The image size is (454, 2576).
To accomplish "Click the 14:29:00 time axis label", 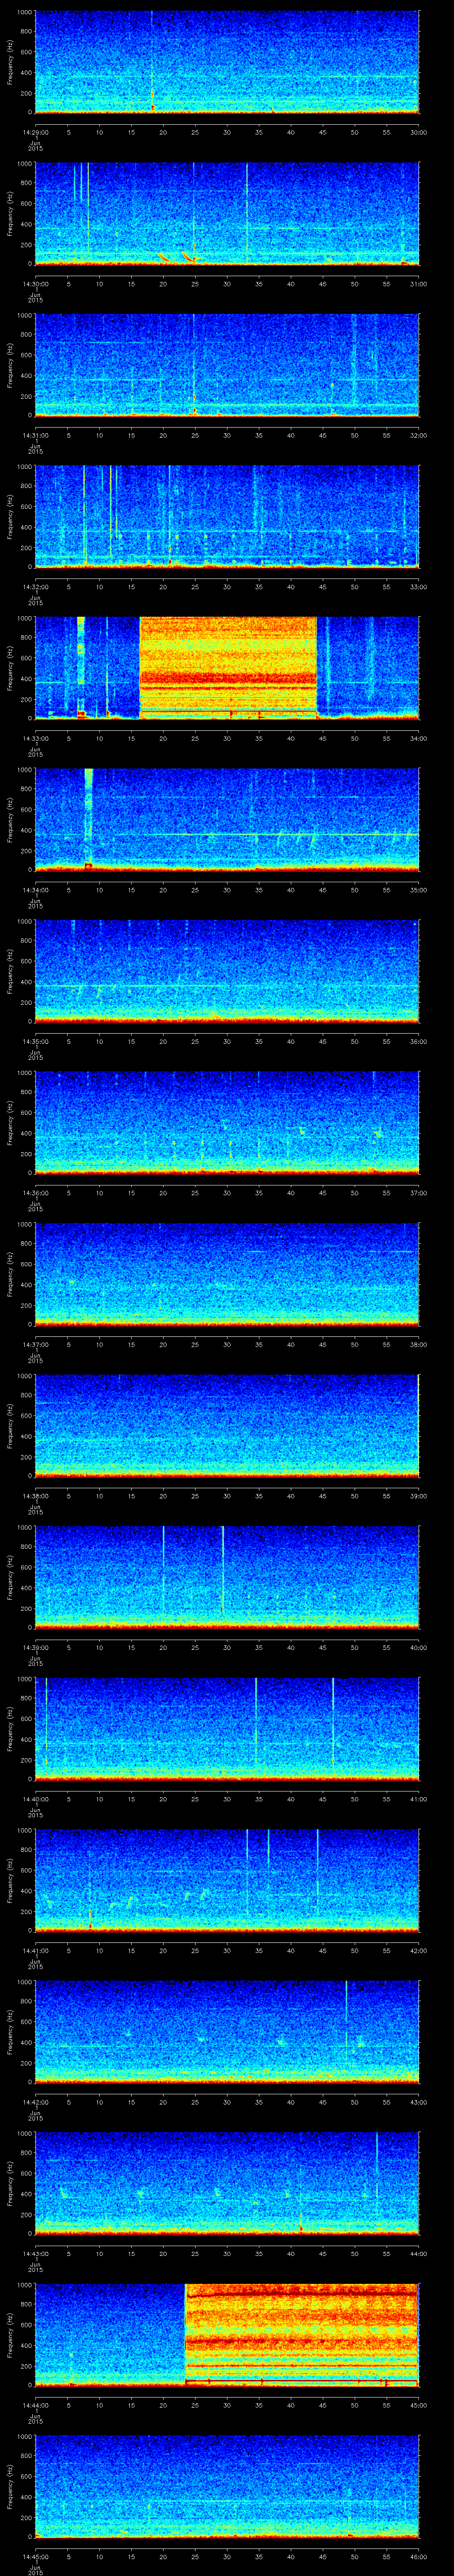I will [35, 132].
